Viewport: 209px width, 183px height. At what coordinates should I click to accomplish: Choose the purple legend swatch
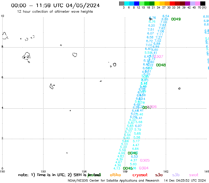(x=188, y=3)
